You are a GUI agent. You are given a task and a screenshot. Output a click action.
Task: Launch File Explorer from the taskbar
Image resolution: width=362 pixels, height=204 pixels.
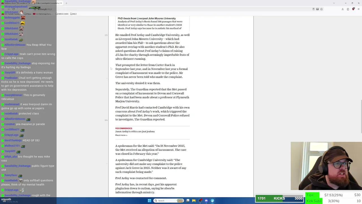click(x=194, y=201)
